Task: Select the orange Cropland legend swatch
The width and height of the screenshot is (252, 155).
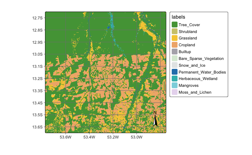Action: [x=175, y=45]
